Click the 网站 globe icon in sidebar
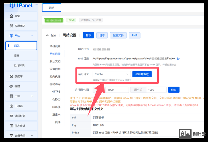This screenshot has height=142, width=208. tap(11, 36)
